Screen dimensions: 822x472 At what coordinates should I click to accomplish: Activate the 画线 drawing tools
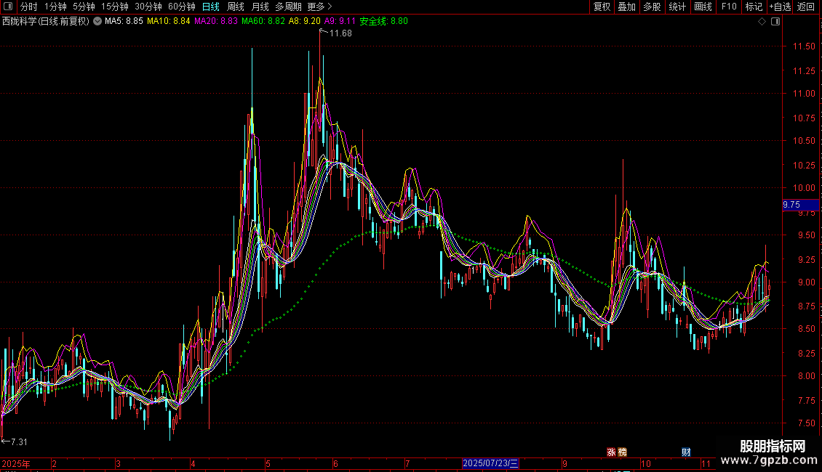coord(703,7)
